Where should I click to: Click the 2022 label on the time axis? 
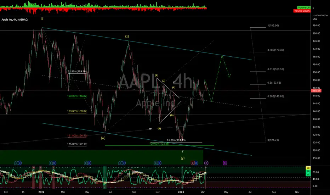pos(41,192)
